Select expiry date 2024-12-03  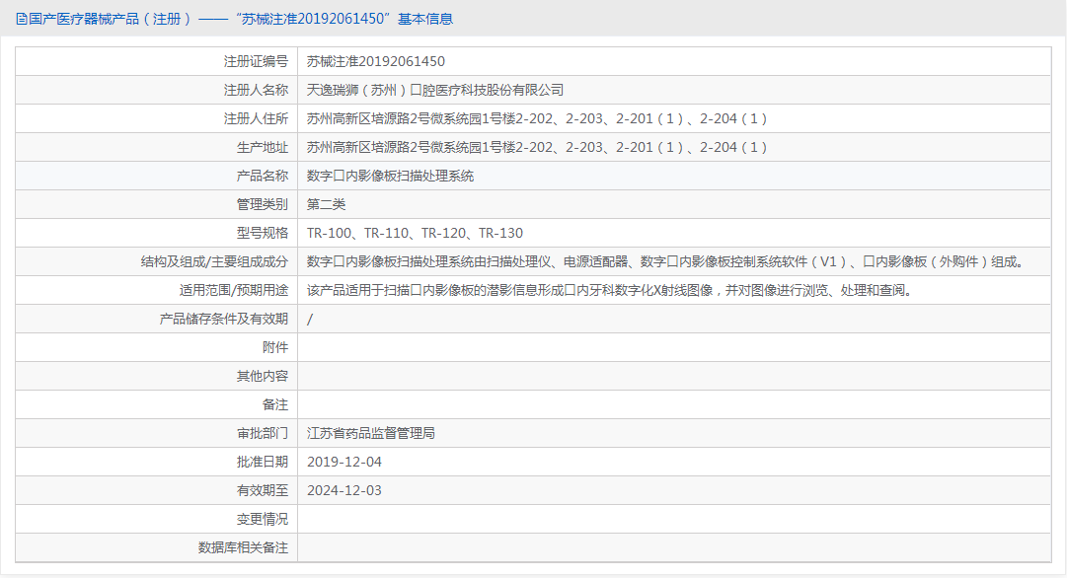(344, 490)
